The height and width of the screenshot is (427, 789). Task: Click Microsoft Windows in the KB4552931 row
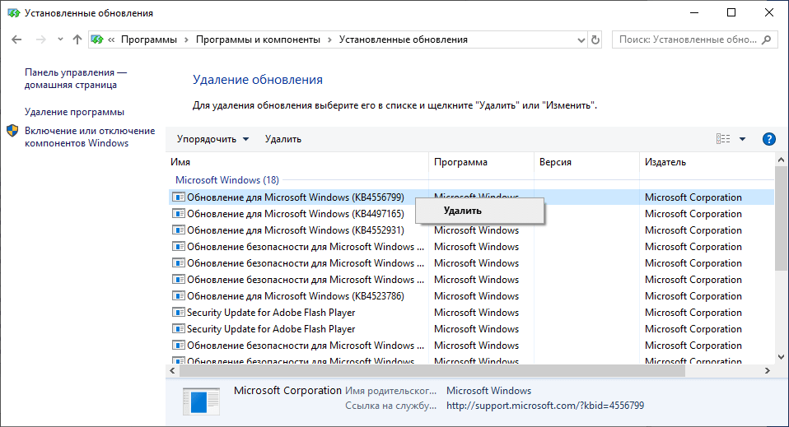477,230
